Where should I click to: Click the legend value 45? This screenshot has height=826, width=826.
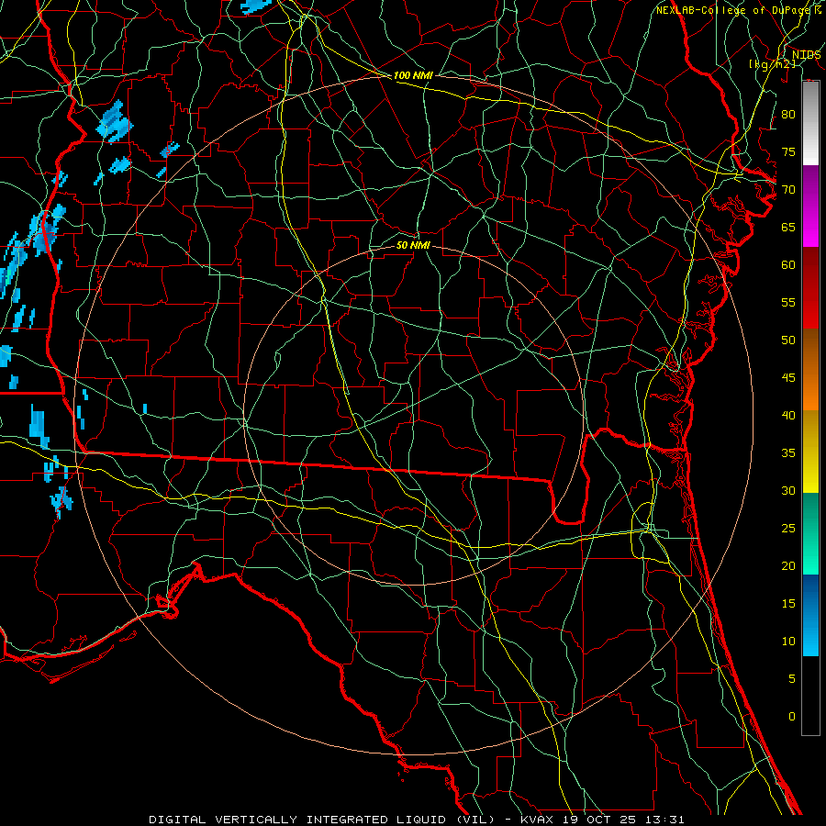pyautogui.click(x=788, y=378)
